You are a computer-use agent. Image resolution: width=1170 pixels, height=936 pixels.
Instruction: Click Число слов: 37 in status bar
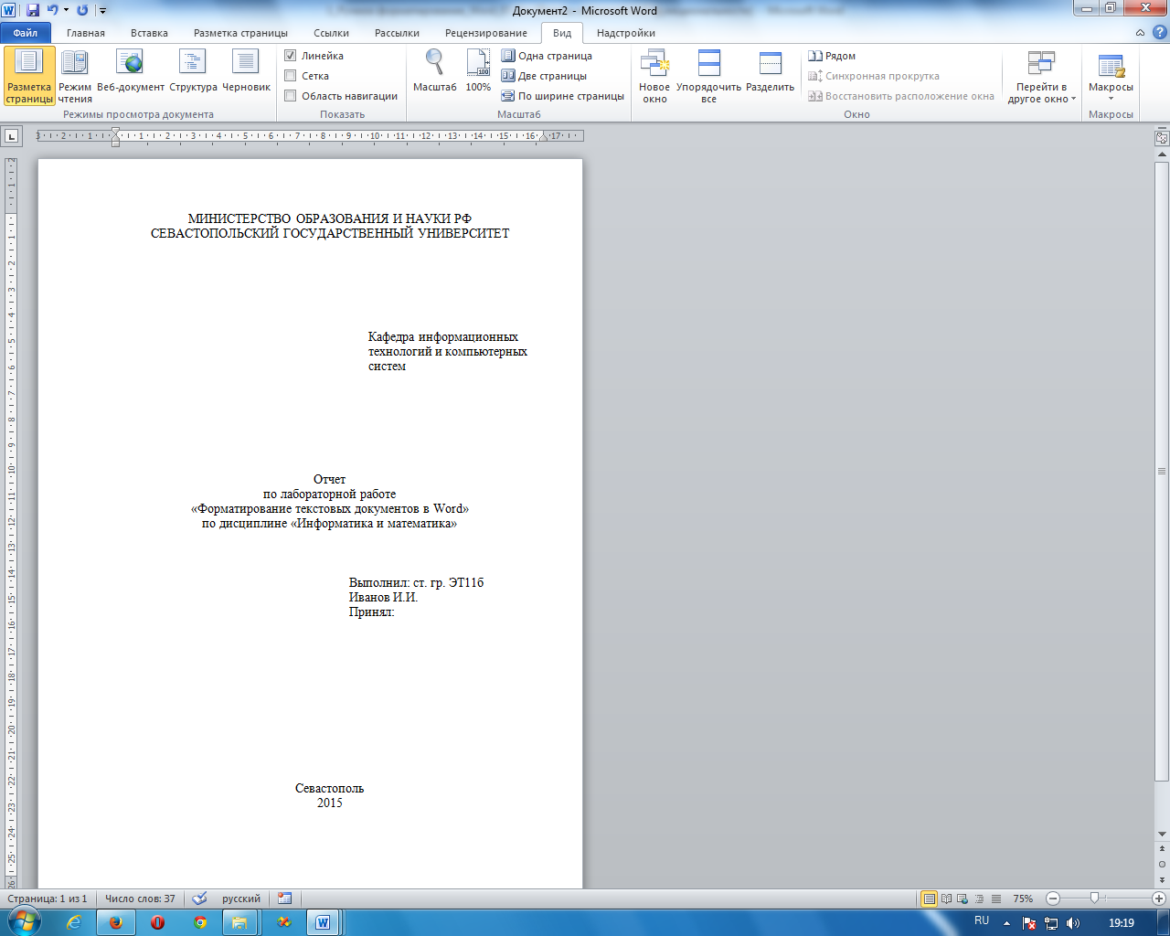[x=140, y=899]
